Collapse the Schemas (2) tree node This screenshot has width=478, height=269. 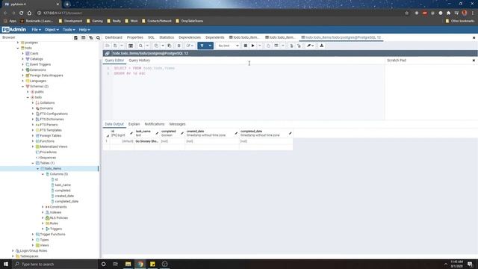(23, 87)
